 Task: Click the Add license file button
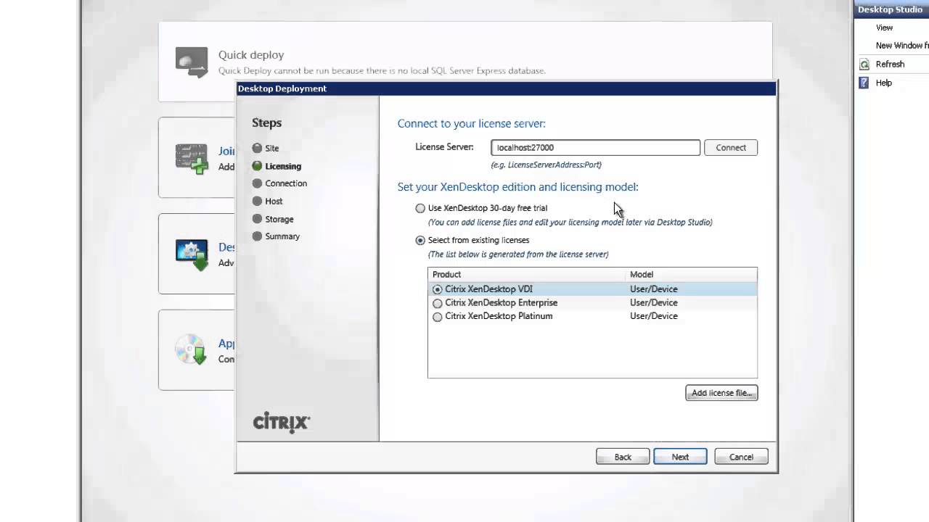pos(721,393)
